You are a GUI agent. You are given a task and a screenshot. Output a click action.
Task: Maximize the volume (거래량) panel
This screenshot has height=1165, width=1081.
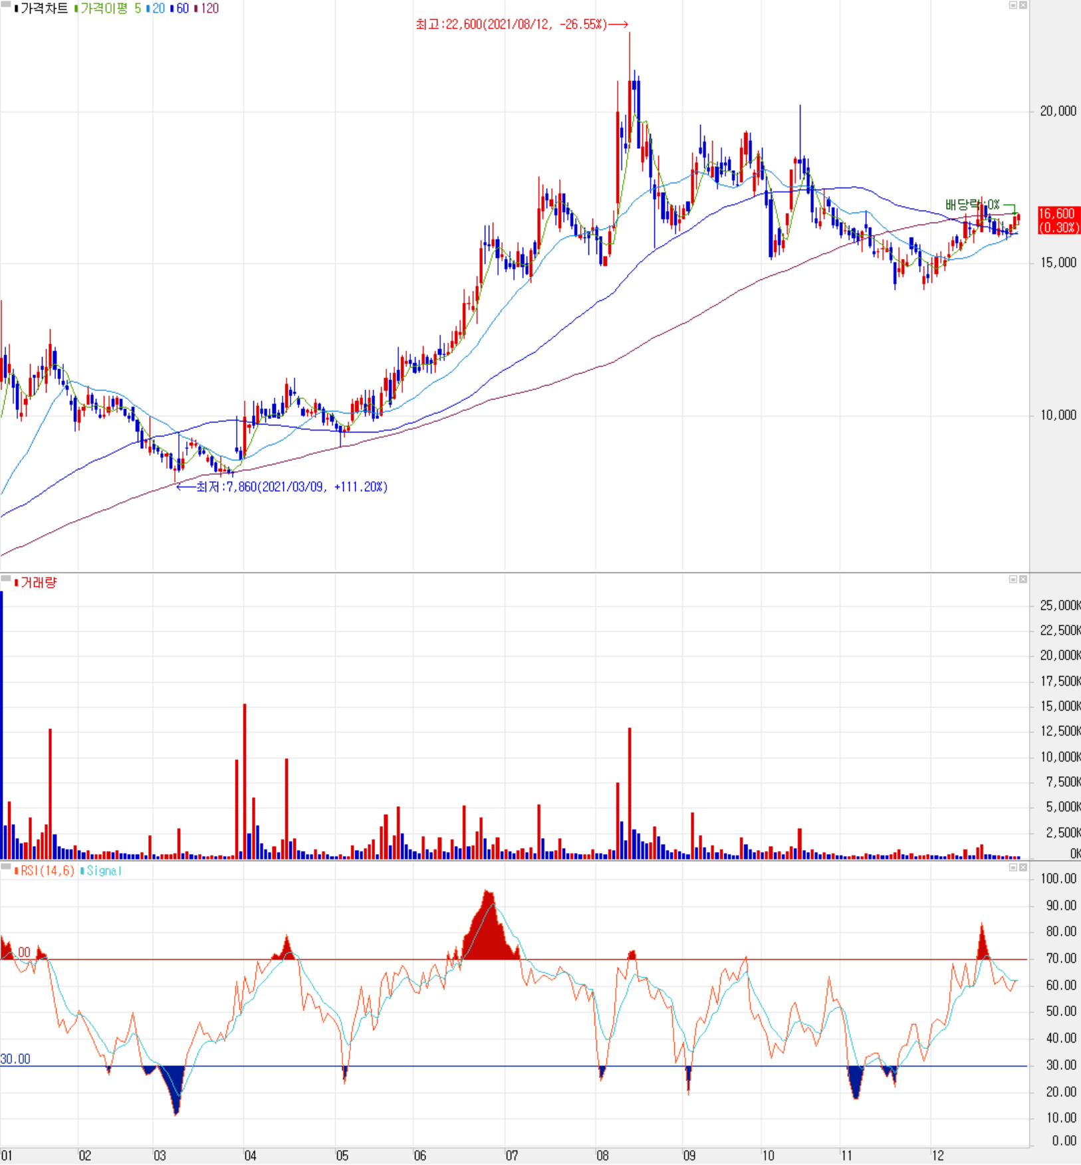tap(1013, 580)
